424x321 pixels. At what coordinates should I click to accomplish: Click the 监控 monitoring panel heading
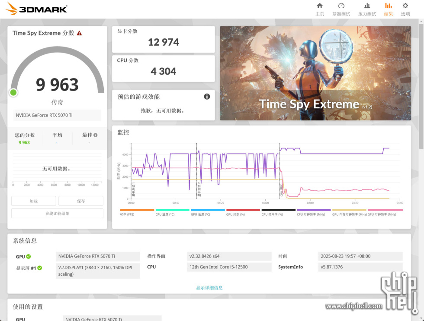tap(123, 132)
